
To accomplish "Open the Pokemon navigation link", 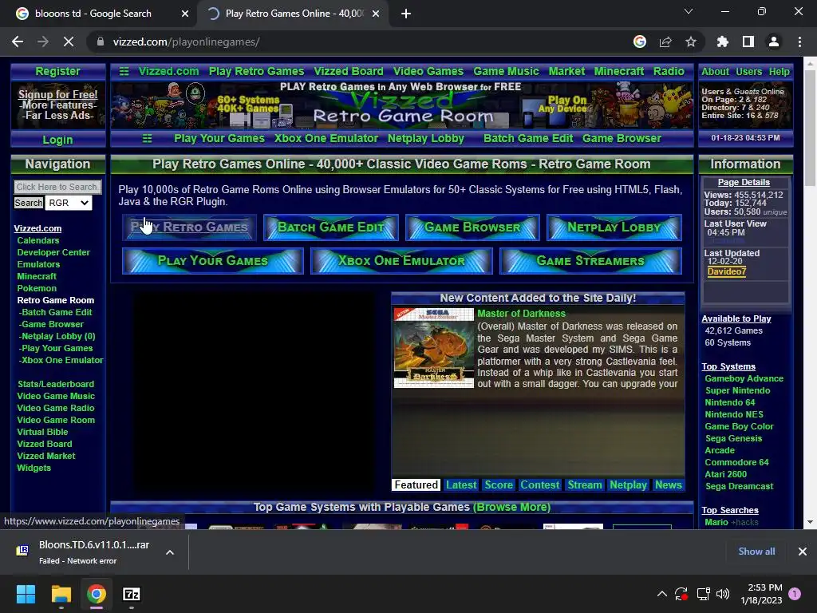I will point(37,288).
